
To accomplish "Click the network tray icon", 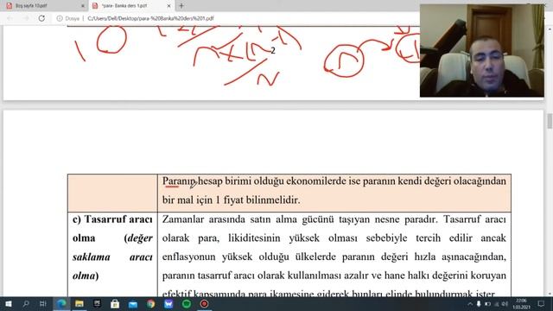I will (x=497, y=304).
